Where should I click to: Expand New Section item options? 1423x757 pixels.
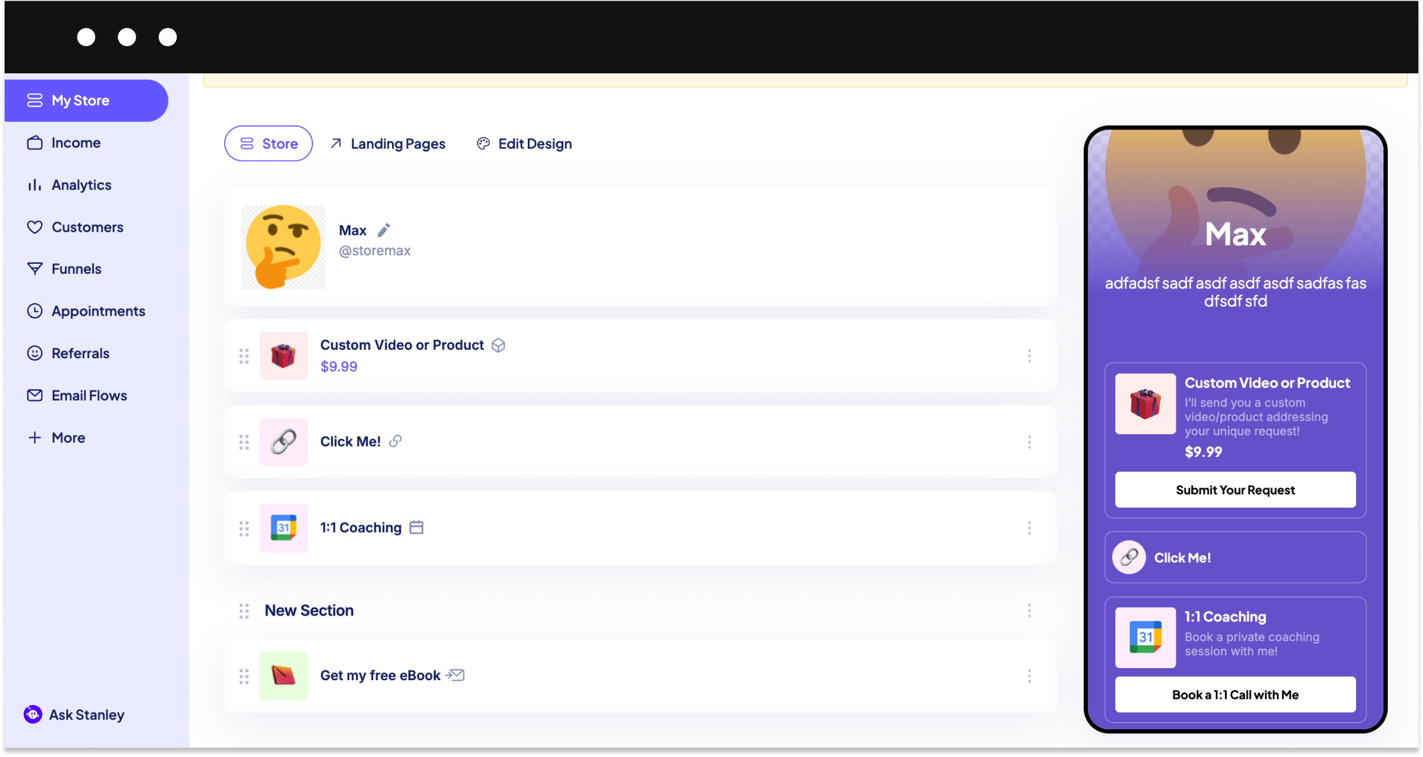pyautogui.click(x=1030, y=610)
